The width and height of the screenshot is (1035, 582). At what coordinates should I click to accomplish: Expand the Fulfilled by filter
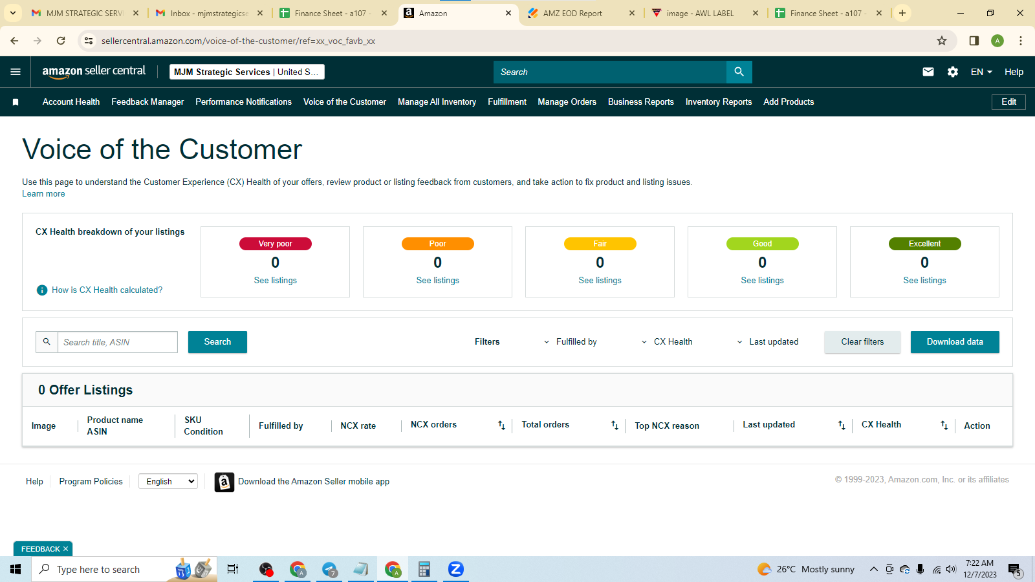pyautogui.click(x=570, y=342)
